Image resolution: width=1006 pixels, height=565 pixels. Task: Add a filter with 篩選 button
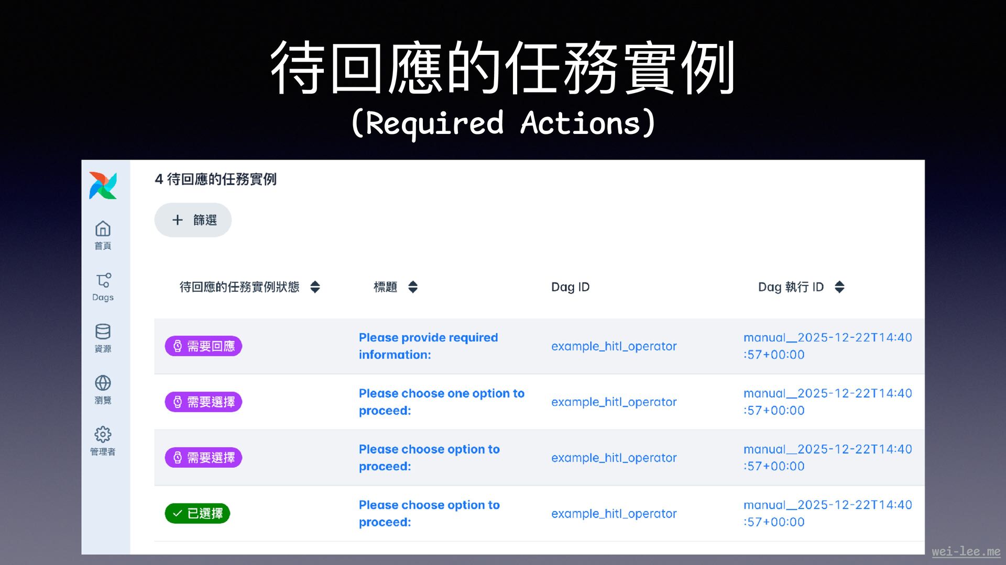204,220
